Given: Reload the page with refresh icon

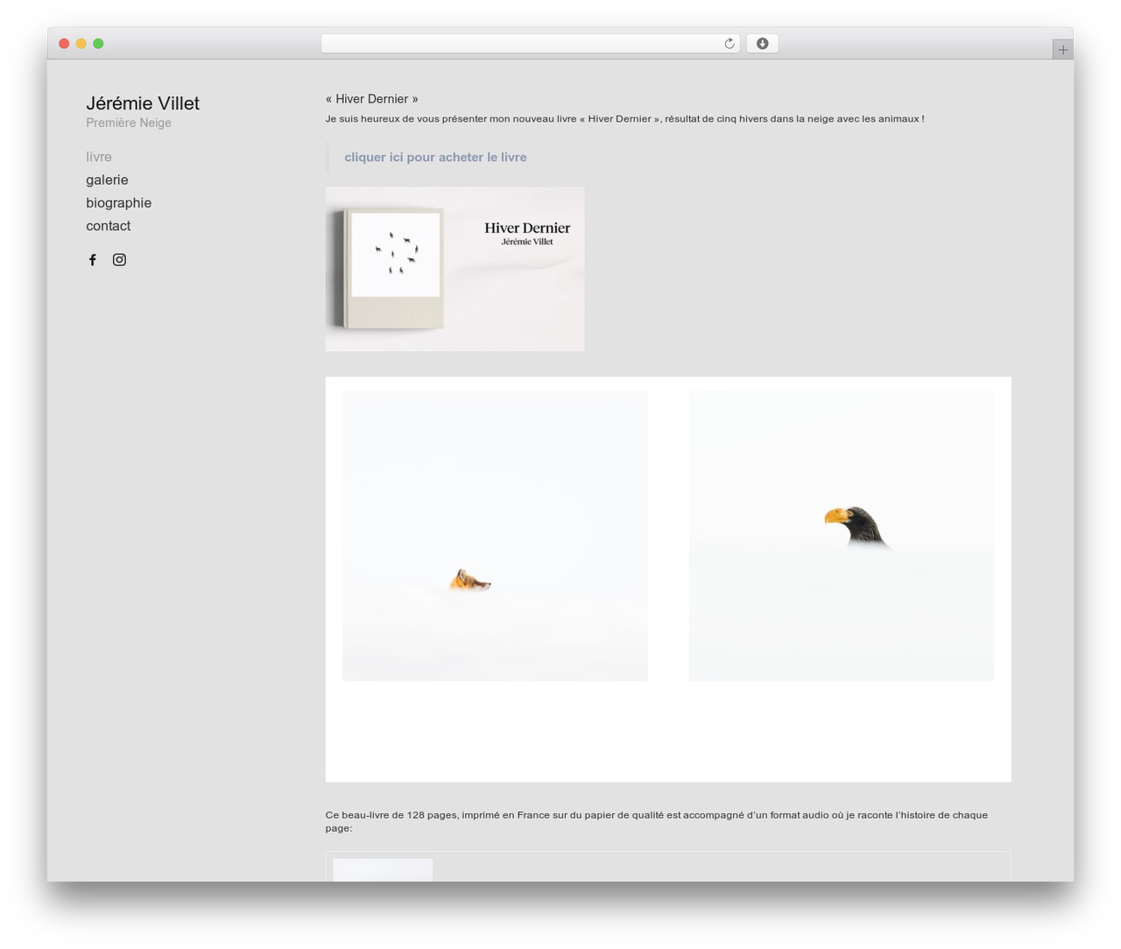Looking at the screenshot, I should click(729, 44).
